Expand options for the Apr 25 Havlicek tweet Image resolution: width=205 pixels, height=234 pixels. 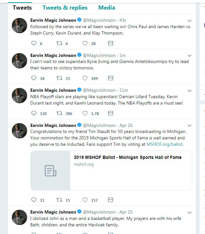click(x=189, y=213)
